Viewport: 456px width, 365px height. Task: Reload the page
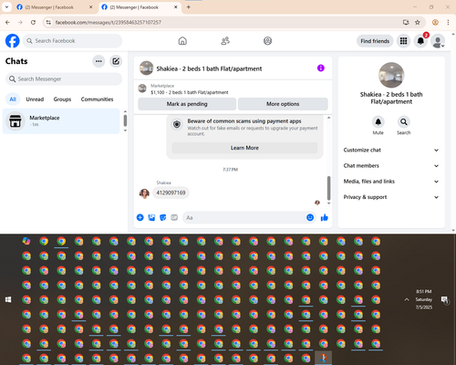pos(33,22)
